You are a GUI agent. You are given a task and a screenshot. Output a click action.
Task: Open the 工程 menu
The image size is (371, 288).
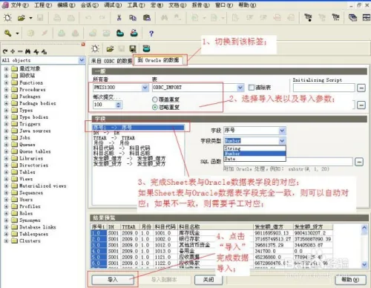click(43, 5)
